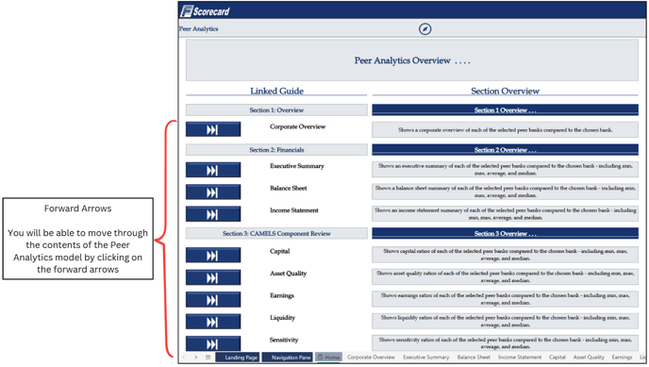Image resolution: width=649 pixels, height=367 pixels.
Task: Click the Executive Summary label text
Action: click(297, 166)
